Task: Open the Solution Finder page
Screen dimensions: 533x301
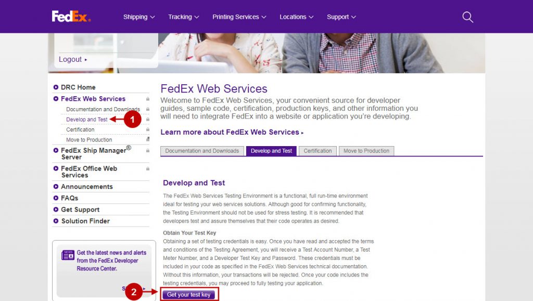Action: click(85, 221)
